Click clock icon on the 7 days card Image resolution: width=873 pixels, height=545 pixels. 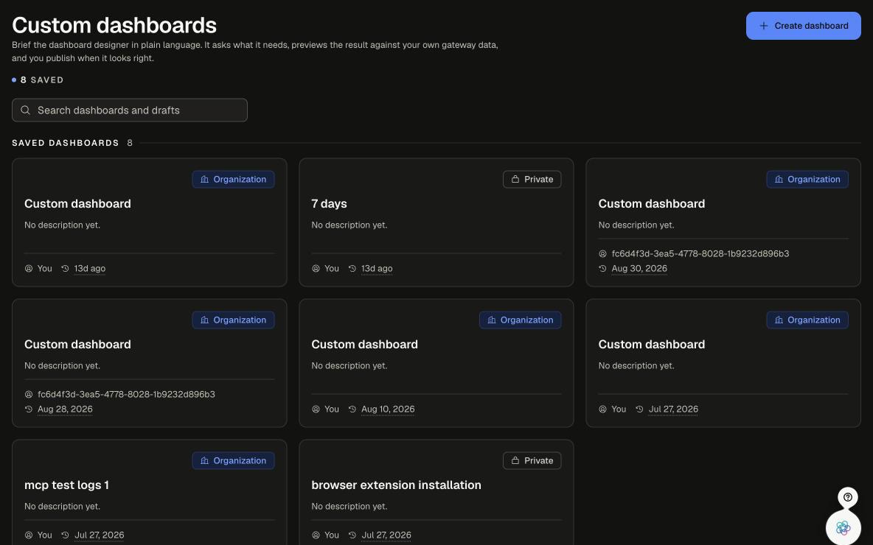[352, 269]
